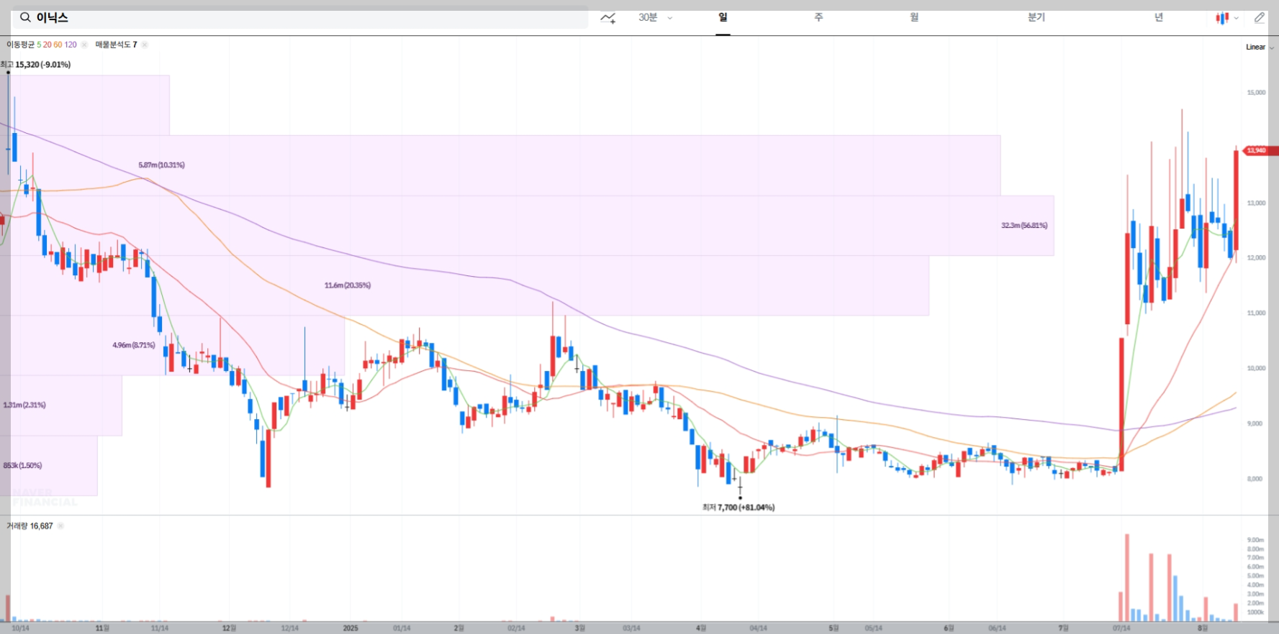Open the Linear scale dropdown
1279x634 pixels.
point(1260,47)
